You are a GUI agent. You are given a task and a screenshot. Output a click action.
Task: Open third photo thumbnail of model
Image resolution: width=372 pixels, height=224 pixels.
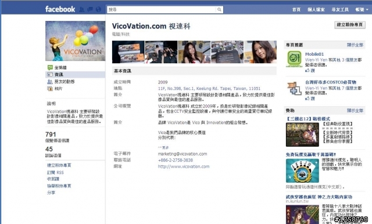tap(194, 52)
